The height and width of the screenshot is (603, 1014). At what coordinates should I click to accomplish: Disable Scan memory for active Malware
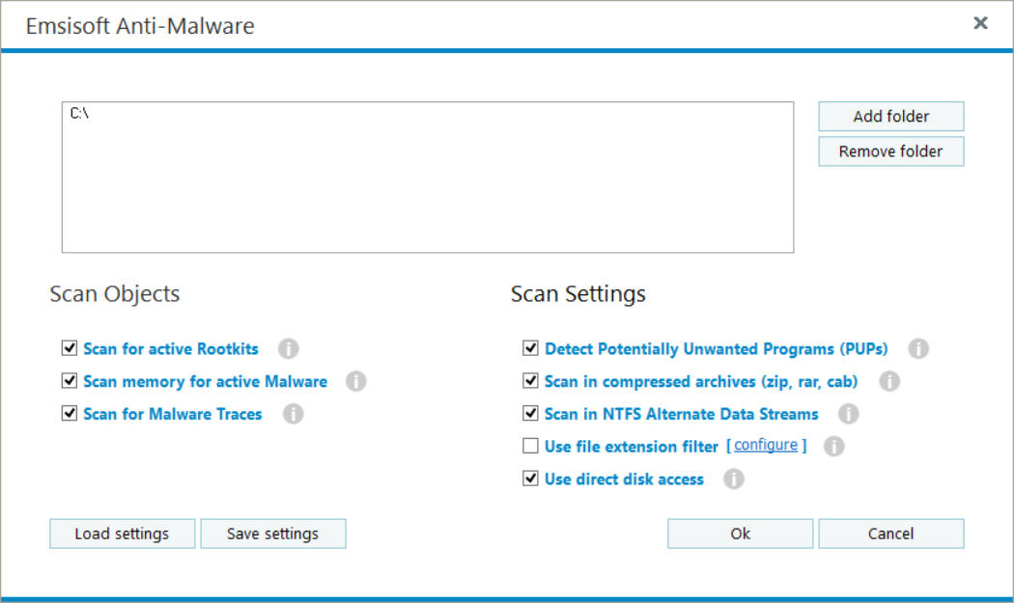point(69,381)
